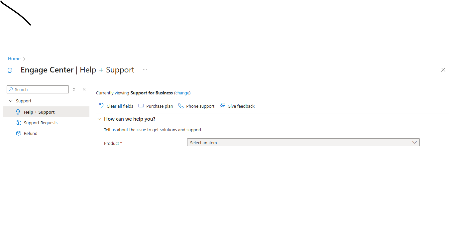The height and width of the screenshot is (231, 449).
Task: Collapse the Support tree section
Action: click(x=11, y=101)
